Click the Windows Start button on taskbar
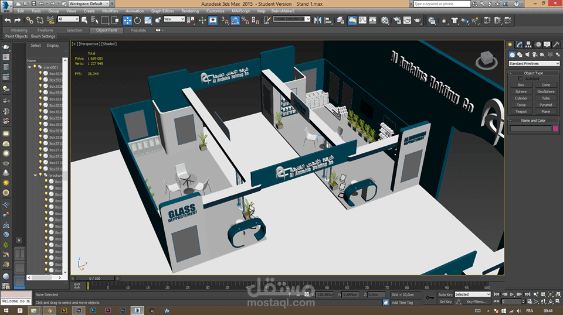This screenshot has height=315, width=563. [x=6, y=311]
